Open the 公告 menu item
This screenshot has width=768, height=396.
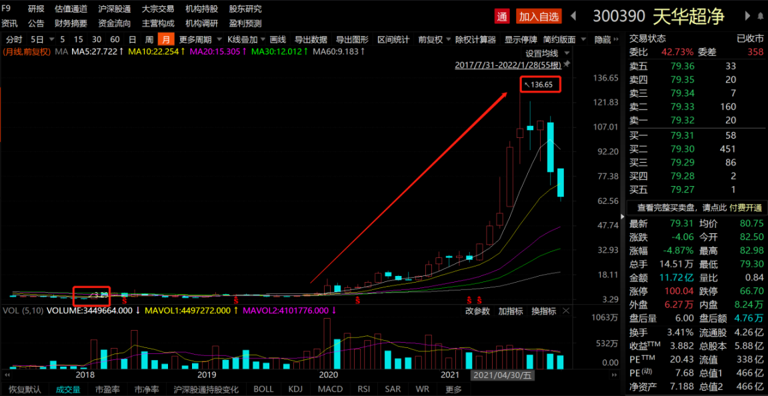(x=36, y=23)
